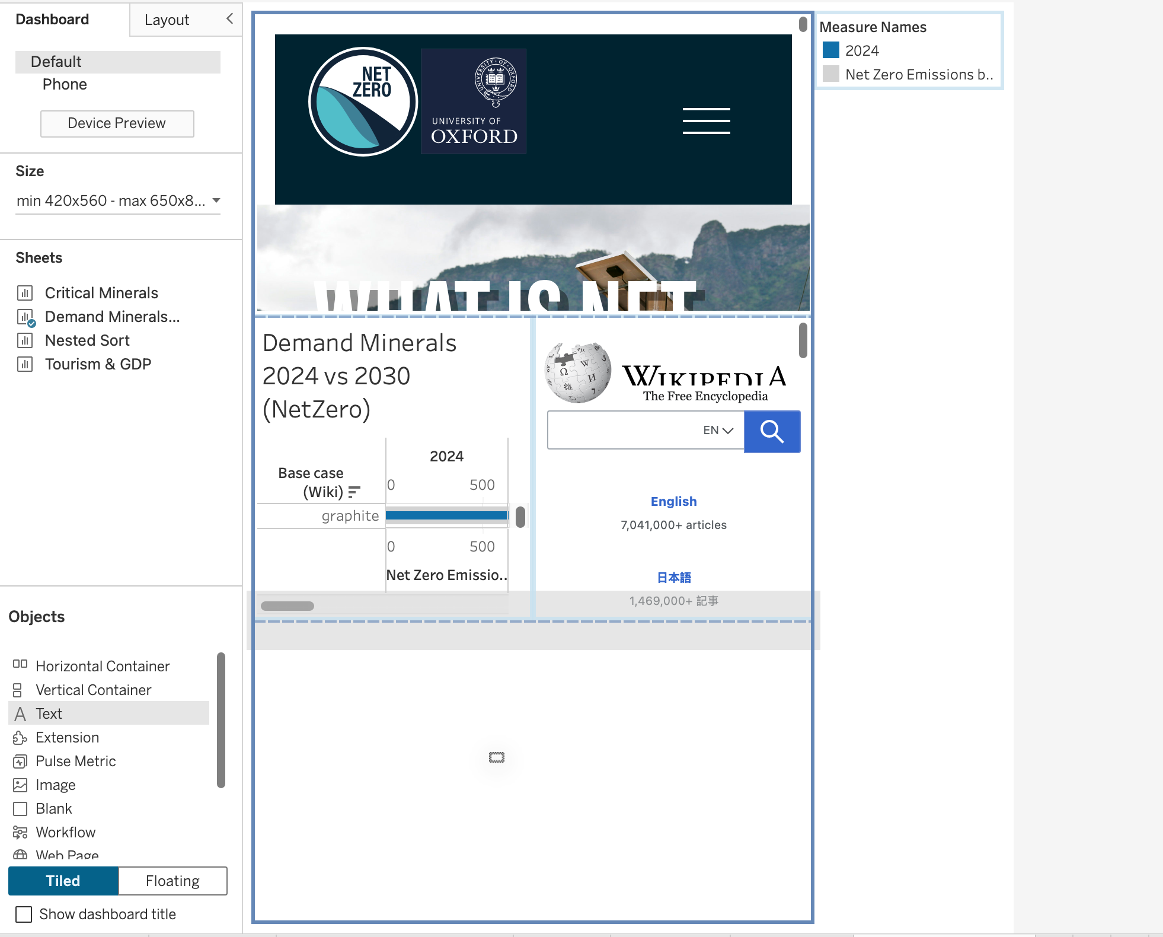
Task: Click the sort icon beside Base case (Wiki)
Action: click(x=354, y=492)
